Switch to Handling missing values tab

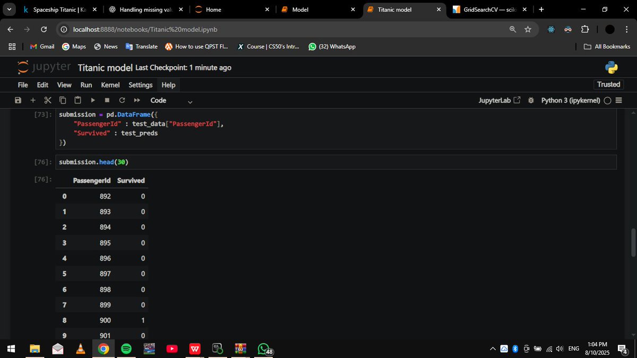(145, 10)
